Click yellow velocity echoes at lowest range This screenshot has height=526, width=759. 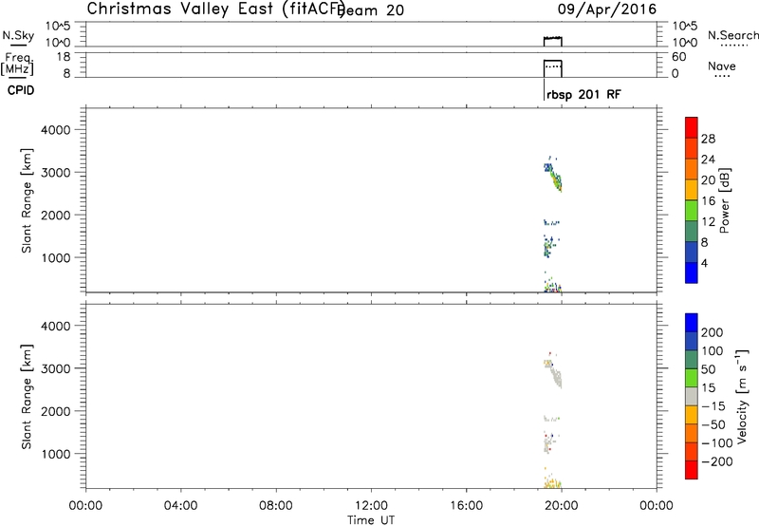552,482
